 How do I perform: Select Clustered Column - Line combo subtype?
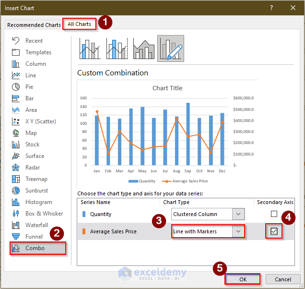[x=90, y=48]
